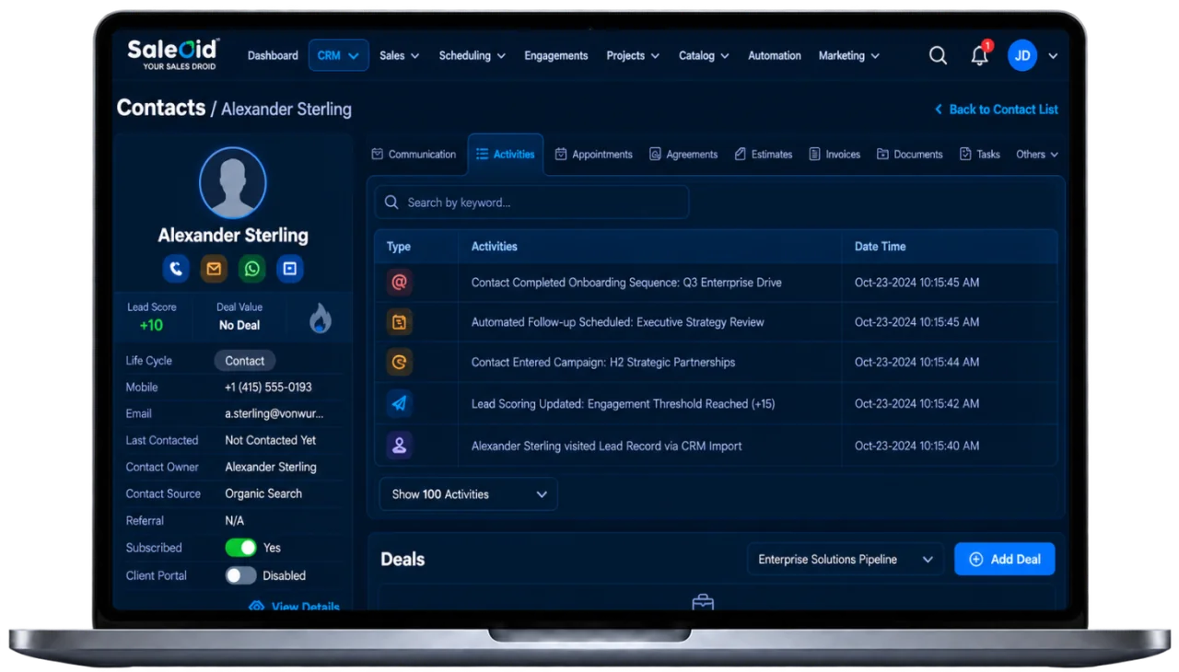Click the person icon for visited Lead Record activity
This screenshot has width=1179, height=672.
pyautogui.click(x=399, y=446)
